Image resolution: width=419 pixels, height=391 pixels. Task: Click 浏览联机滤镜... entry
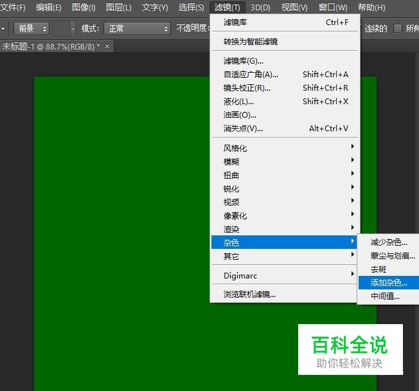coord(285,295)
